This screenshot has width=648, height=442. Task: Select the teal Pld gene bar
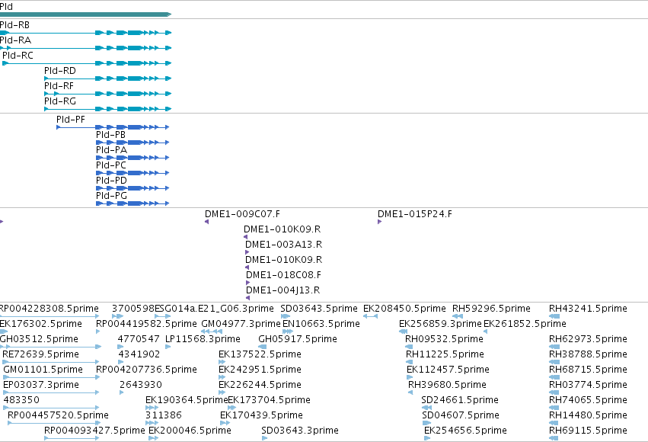(x=85, y=14)
